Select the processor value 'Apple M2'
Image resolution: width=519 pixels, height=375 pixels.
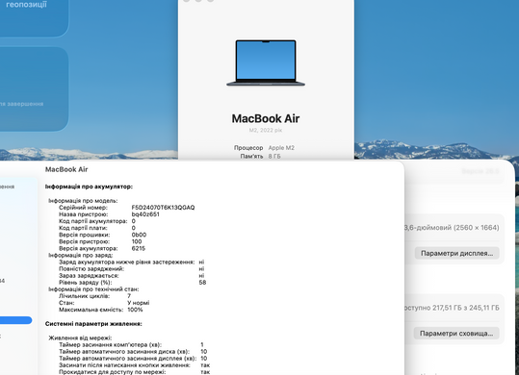(x=281, y=148)
